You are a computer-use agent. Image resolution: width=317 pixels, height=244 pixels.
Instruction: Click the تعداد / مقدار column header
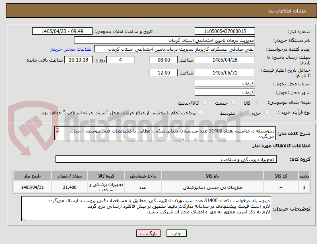pyautogui.click(x=70, y=176)
